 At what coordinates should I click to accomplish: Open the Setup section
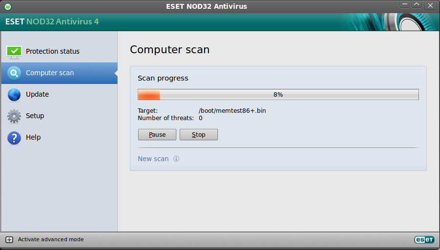tap(59, 116)
